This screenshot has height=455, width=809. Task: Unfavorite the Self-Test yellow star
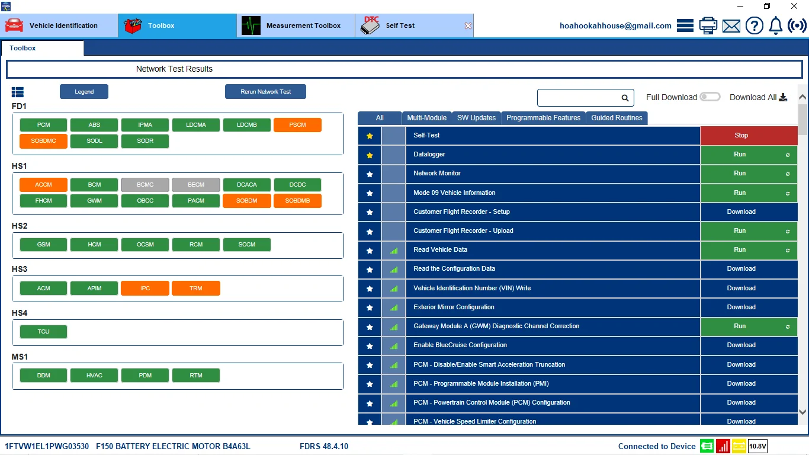tap(370, 136)
